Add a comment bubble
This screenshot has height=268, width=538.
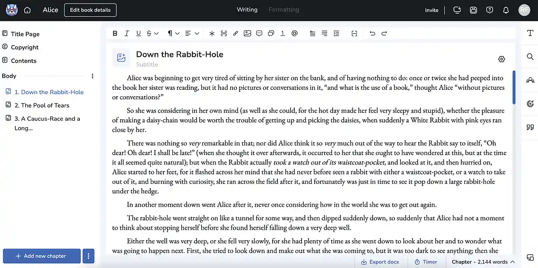click(x=260, y=33)
